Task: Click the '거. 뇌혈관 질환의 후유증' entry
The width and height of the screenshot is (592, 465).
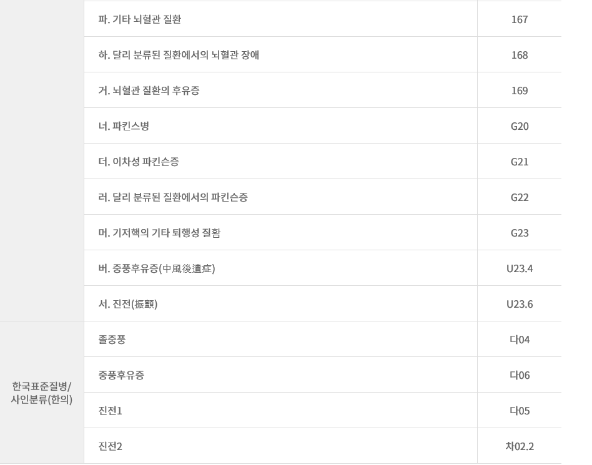Action: 149,91
